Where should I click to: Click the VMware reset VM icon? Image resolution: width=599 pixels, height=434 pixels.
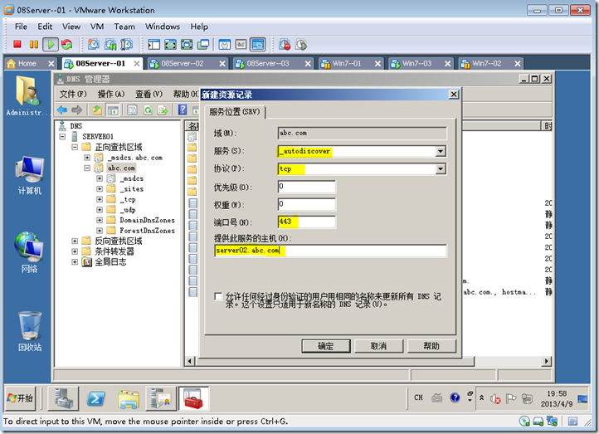67,45
